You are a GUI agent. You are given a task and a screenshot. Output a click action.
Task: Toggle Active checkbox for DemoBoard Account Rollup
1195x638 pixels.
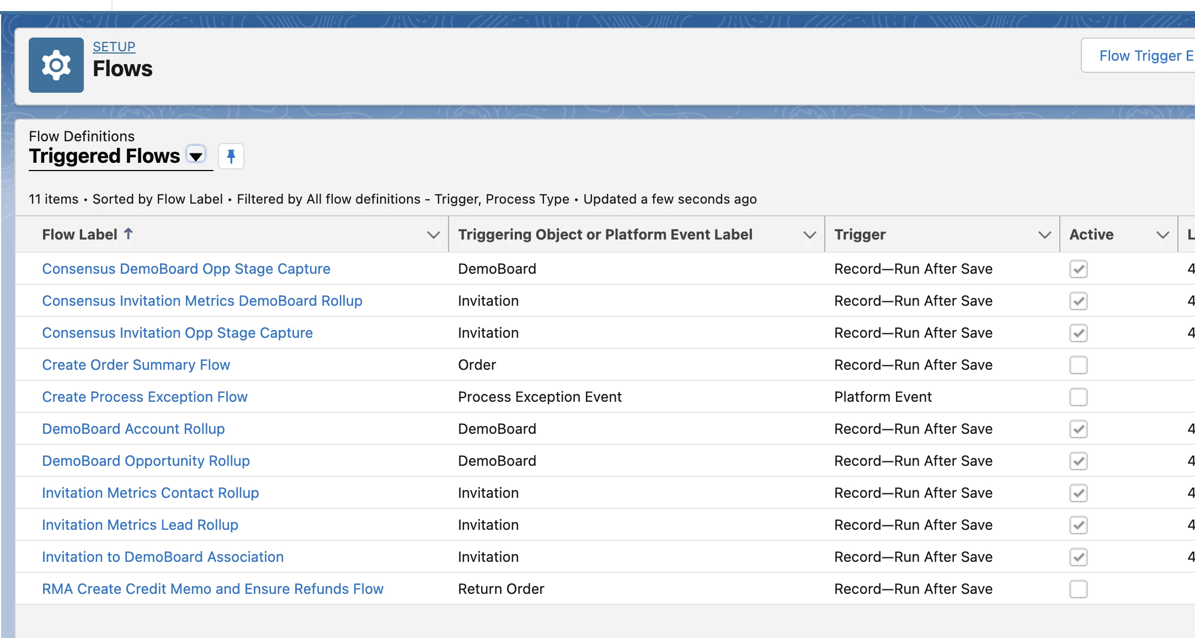pyautogui.click(x=1078, y=429)
